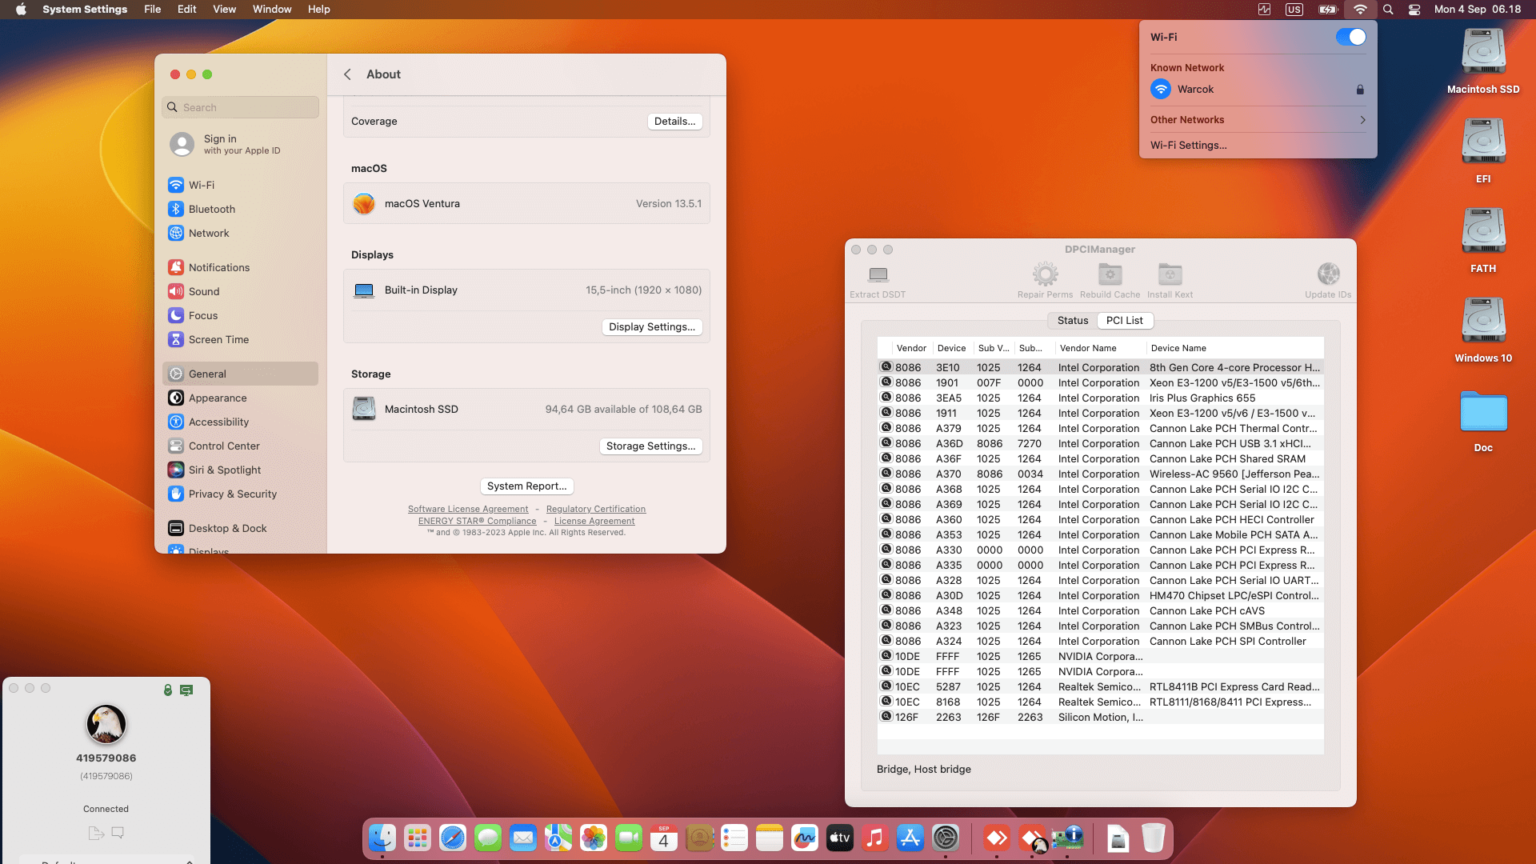1536x864 pixels.
Task: Click Display Settings button
Action: [651, 327]
